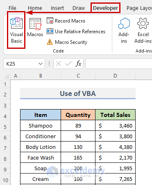
Task: Select the 'Soap' cell
Action: point(41,168)
